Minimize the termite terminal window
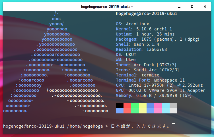This screenshot has width=214, height=137. [179, 7]
